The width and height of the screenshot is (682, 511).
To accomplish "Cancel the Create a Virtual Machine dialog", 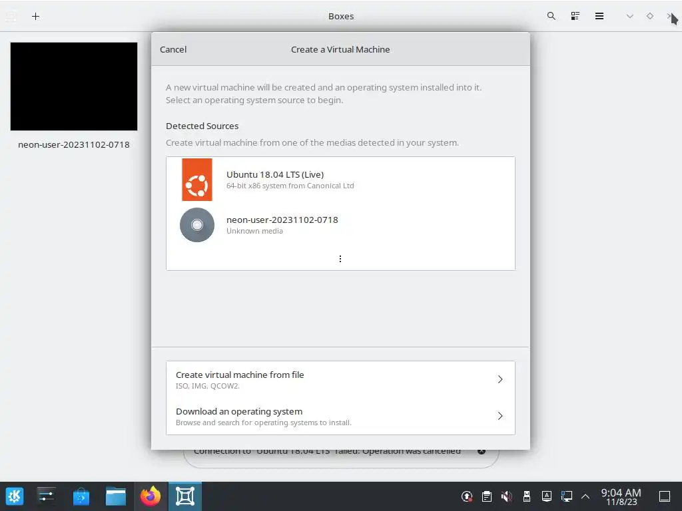I will (173, 49).
